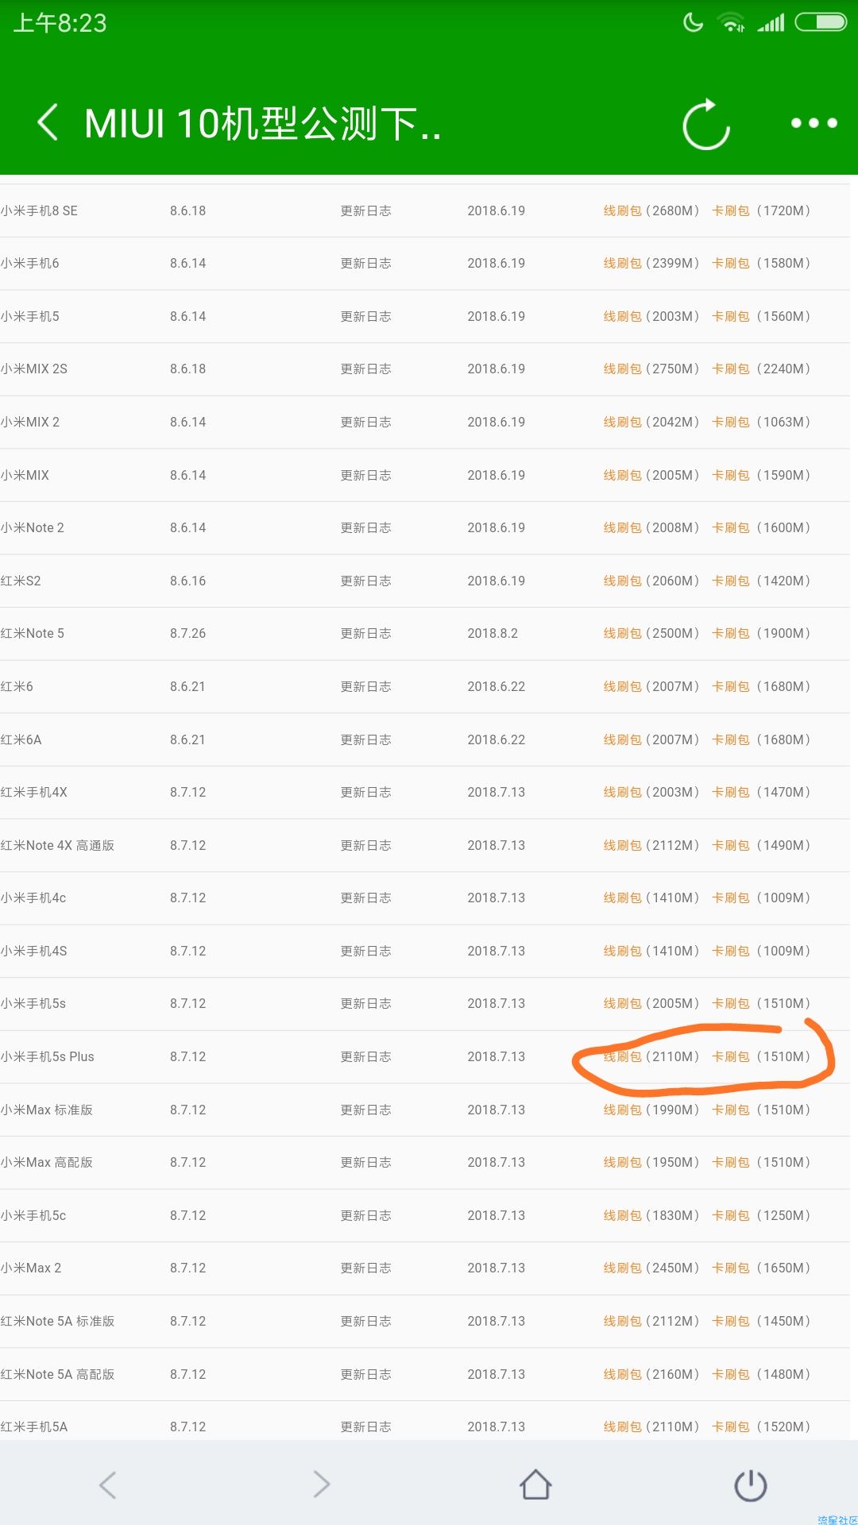Open 卡刷包 (1900M) for 红米Note 5
The width and height of the screenshot is (858, 1525).
click(x=731, y=633)
